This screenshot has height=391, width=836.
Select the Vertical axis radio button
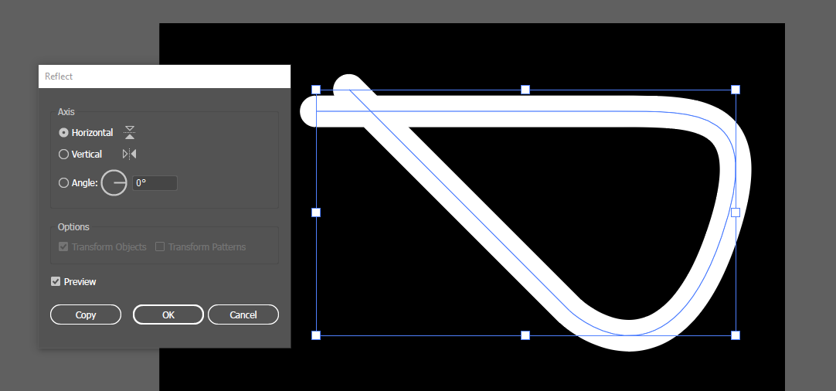(63, 155)
